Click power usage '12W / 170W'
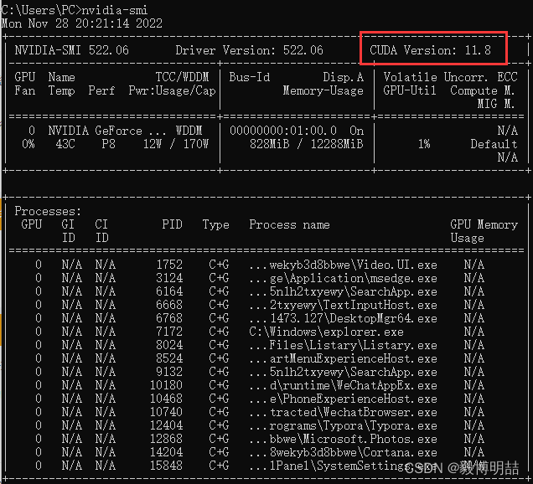Viewport: 533px width, 484px height. (x=176, y=144)
